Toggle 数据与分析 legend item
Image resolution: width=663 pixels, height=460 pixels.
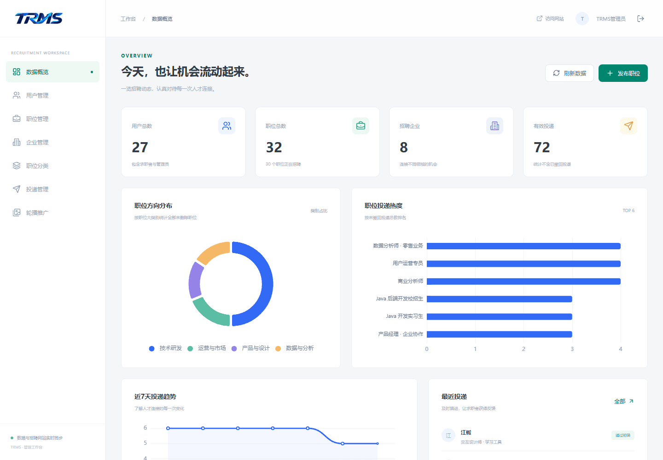coord(295,348)
